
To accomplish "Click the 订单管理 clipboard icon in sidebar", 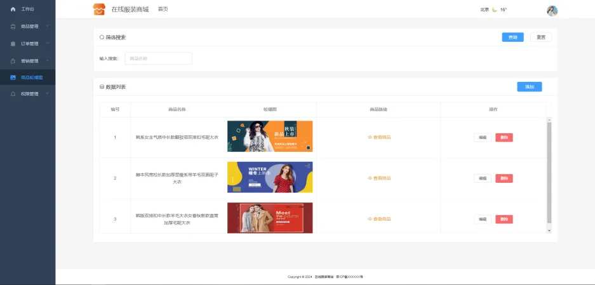I will (x=13, y=44).
